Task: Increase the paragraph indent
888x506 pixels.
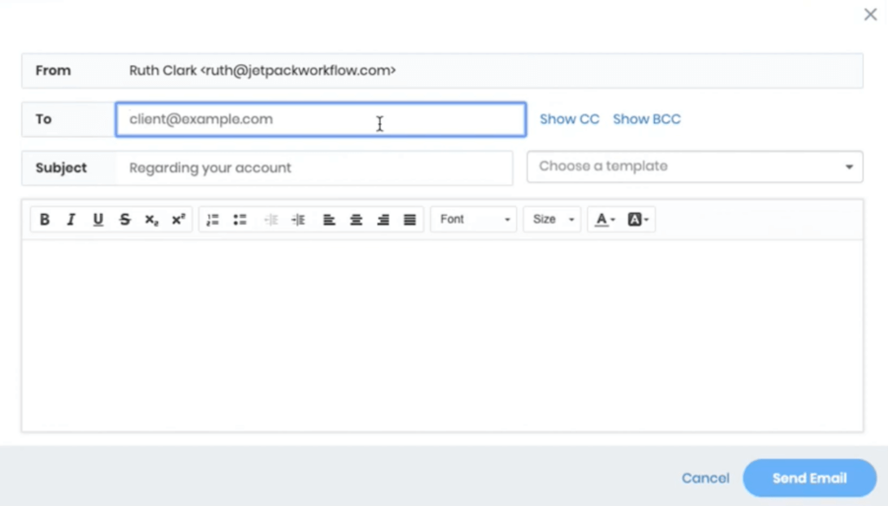Action: pyautogui.click(x=298, y=220)
